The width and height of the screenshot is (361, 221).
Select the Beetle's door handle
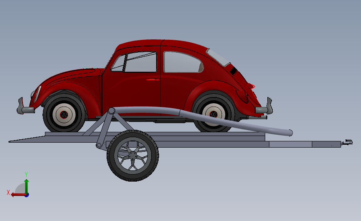click(x=153, y=80)
